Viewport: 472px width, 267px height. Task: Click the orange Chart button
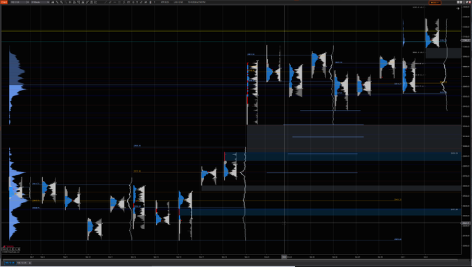click(4, 2)
